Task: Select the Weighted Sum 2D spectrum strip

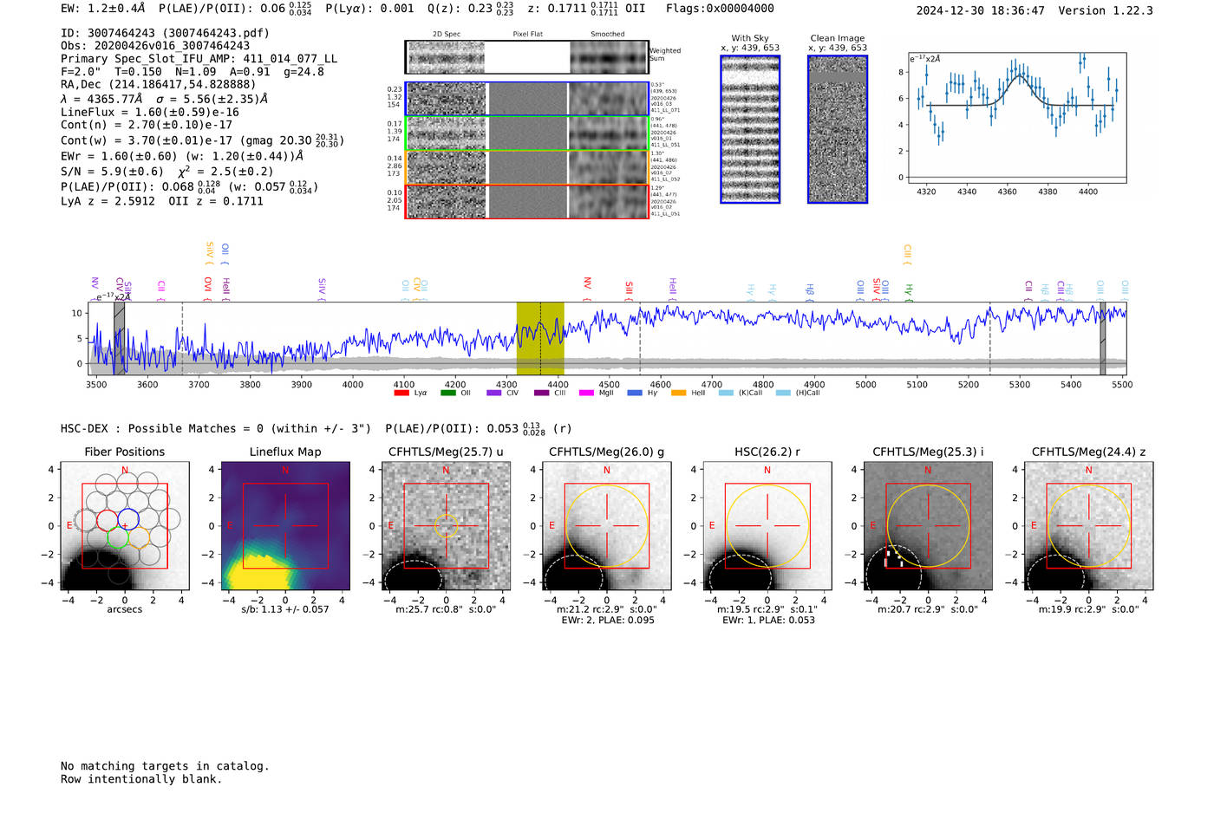Action: pos(526,57)
